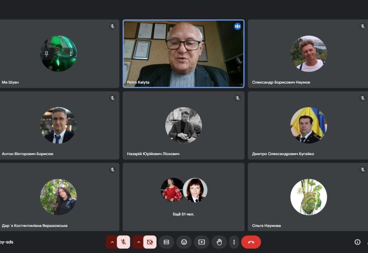Select Назарій Юрійович Ліскович's tile
The height and width of the screenshot is (253, 368).
(184, 125)
